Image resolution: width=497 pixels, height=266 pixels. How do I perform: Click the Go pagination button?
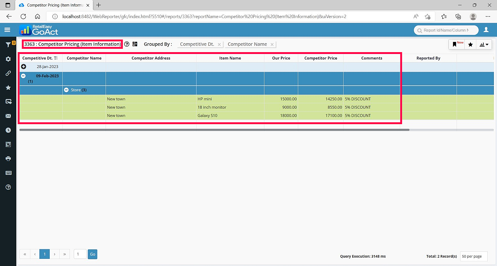click(x=93, y=254)
